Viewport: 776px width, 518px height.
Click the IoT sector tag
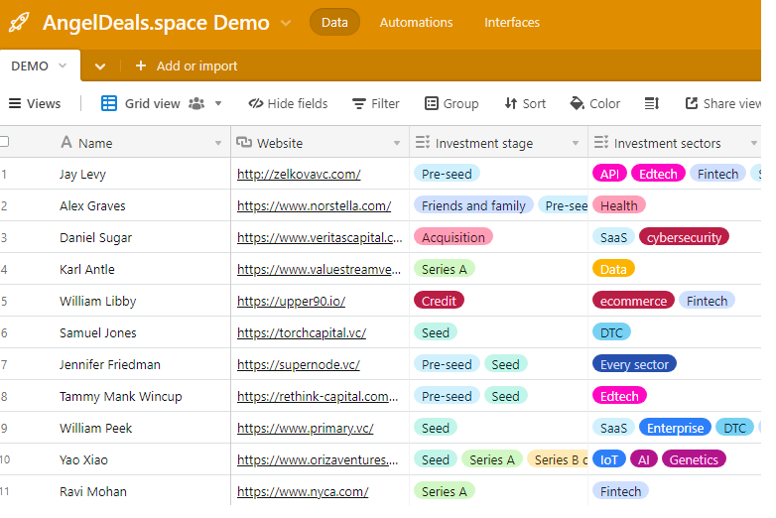(609, 459)
